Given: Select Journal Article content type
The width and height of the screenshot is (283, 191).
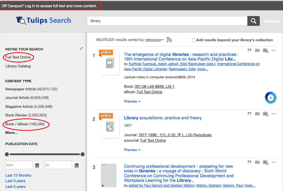Looking at the screenshot, I should tap(27, 98).
